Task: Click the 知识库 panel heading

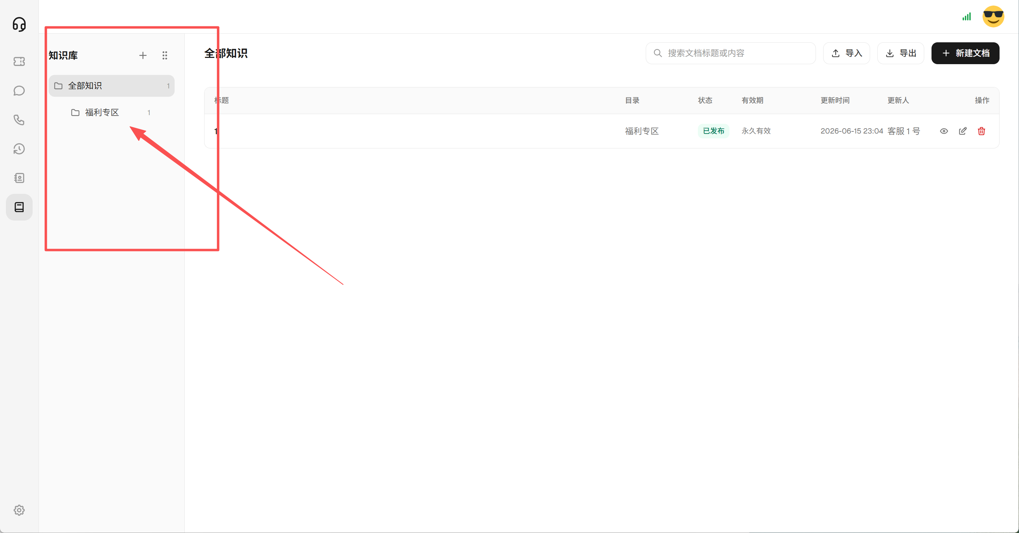Action: click(63, 55)
